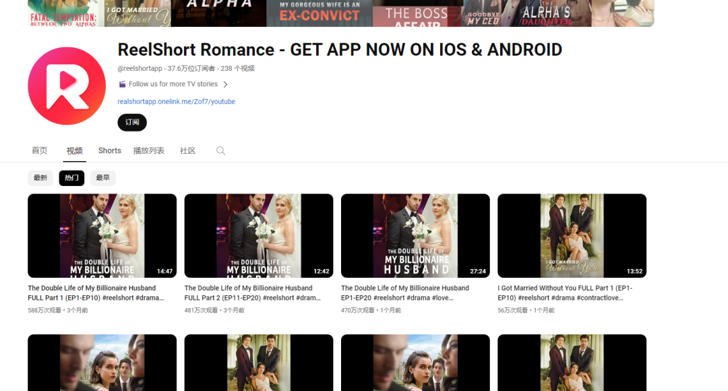Click the ReelShort Romance channel title
This screenshot has height=391, width=728.
[340, 50]
